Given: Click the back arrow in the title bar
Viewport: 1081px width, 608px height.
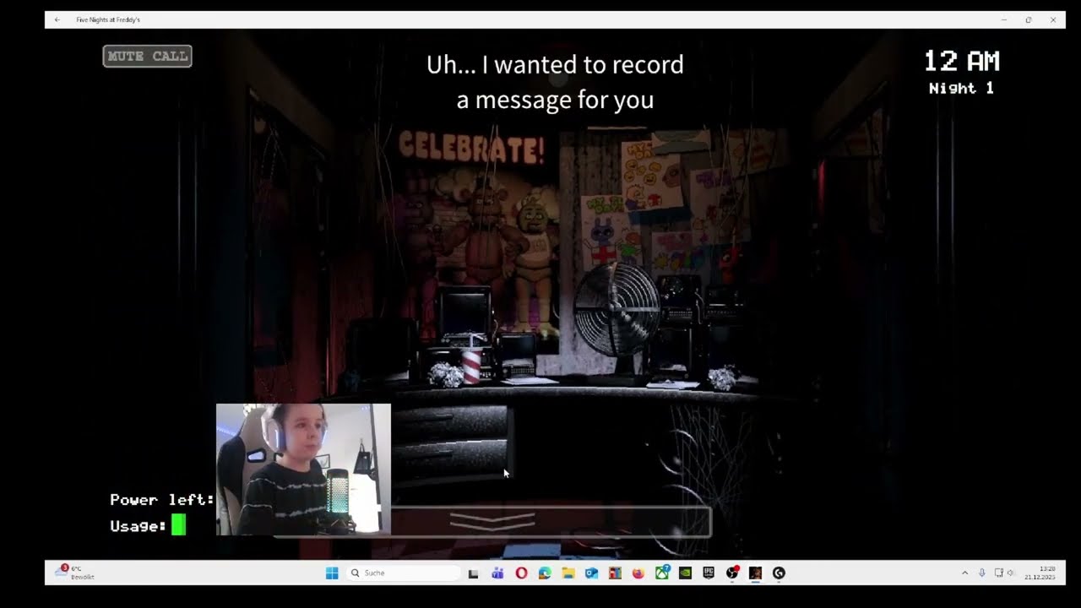Looking at the screenshot, I should click(57, 19).
